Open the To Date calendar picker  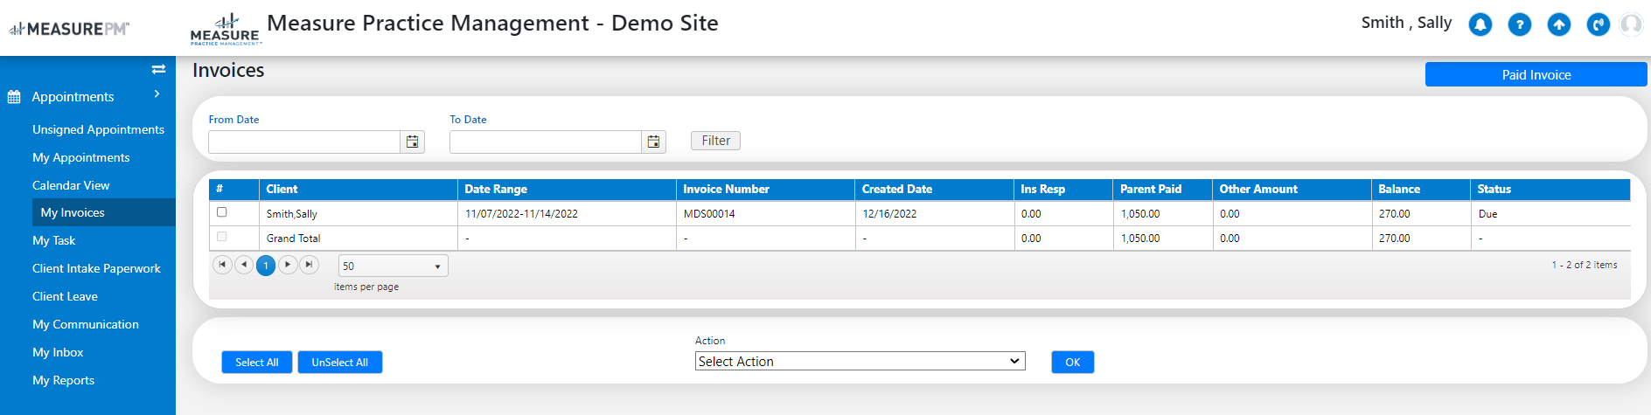click(x=654, y=142)
